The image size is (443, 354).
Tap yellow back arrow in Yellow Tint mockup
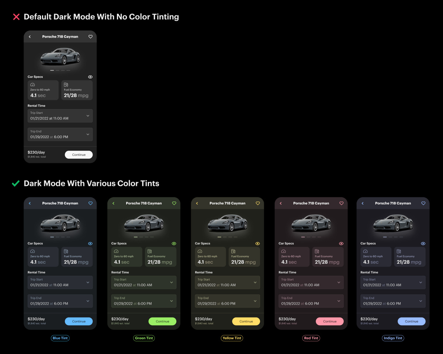pos(197,203)
